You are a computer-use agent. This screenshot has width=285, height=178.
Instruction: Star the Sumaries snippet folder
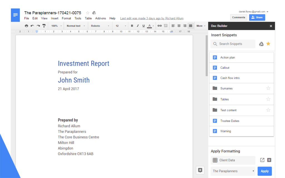coord(268,88)
